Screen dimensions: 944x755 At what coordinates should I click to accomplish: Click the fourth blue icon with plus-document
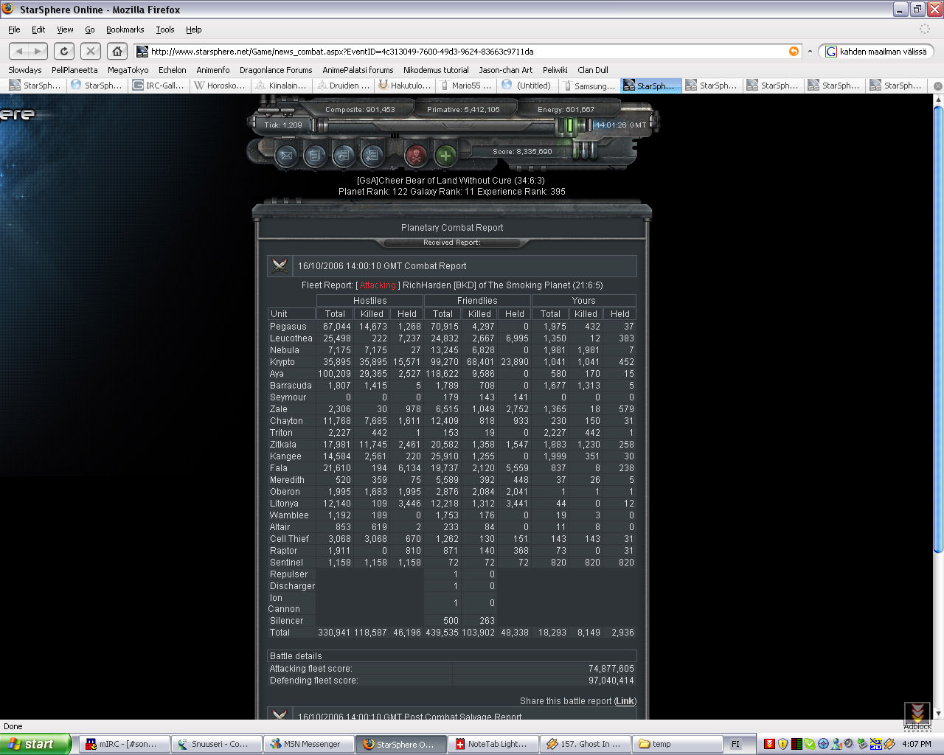(x=372, y=156)
